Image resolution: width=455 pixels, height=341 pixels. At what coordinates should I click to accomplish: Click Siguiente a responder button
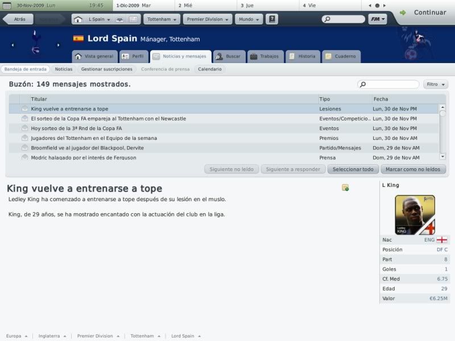pyautogui.click(x=293, y=169)
